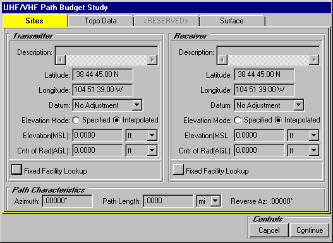Click left scroll arrow in Transmitter Description
The height and width of the screenshot is (243, 333).
61,60
